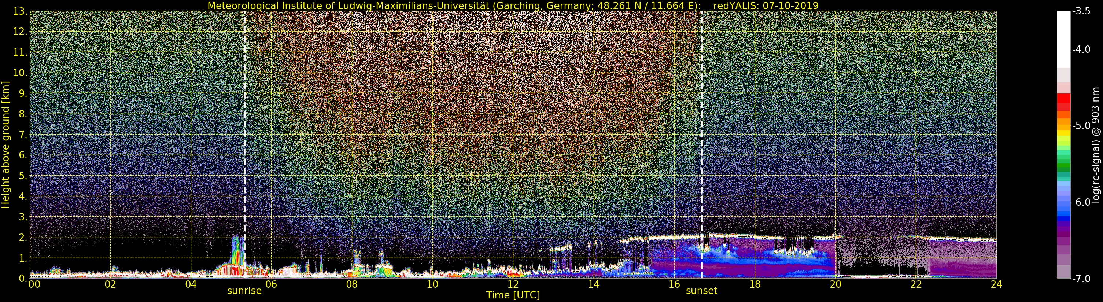Viewport: 1103px width, 302px height.
Task: Click the '-3.5' colorbar value
Action: coord(1081,11)
